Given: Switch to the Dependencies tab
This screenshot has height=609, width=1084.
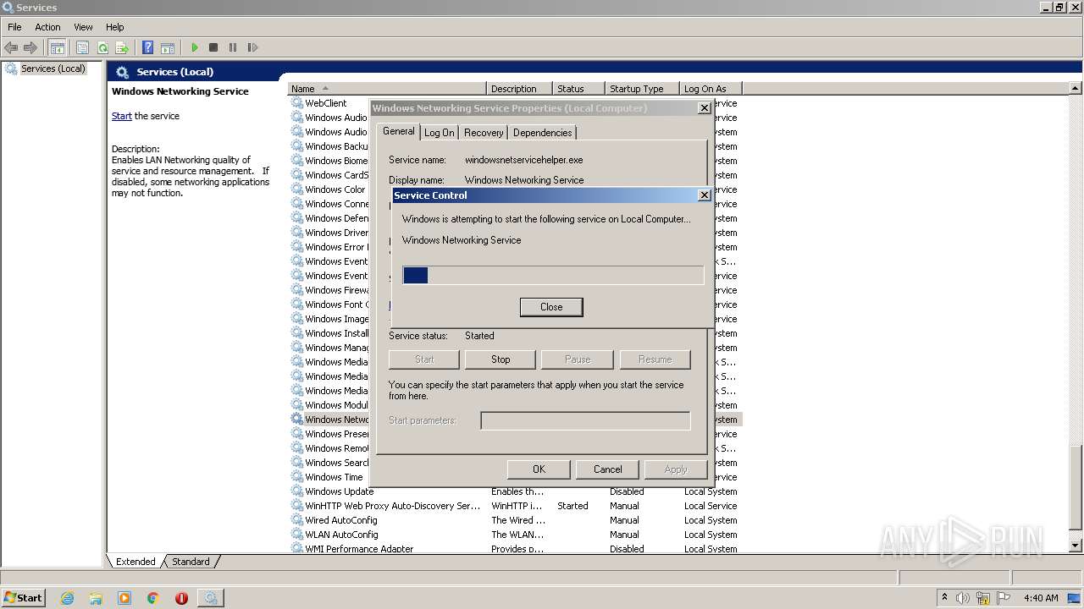Looking at the screenshot, I should (542, 133).
